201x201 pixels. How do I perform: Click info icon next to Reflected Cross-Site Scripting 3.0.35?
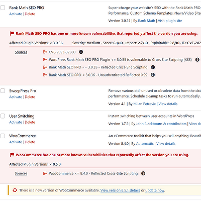153,67
